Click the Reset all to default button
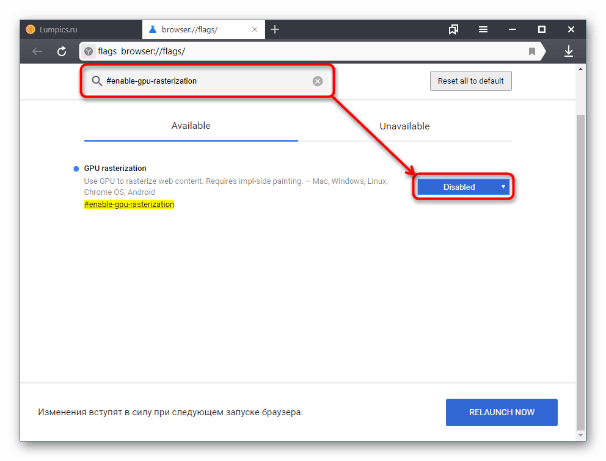The width and height of the screenshot is (606, 461). point(470,81)
